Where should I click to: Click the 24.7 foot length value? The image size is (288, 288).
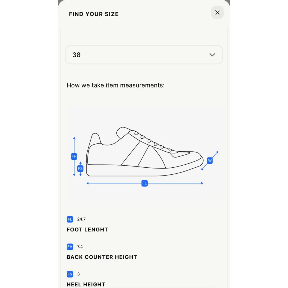(81, 219)
